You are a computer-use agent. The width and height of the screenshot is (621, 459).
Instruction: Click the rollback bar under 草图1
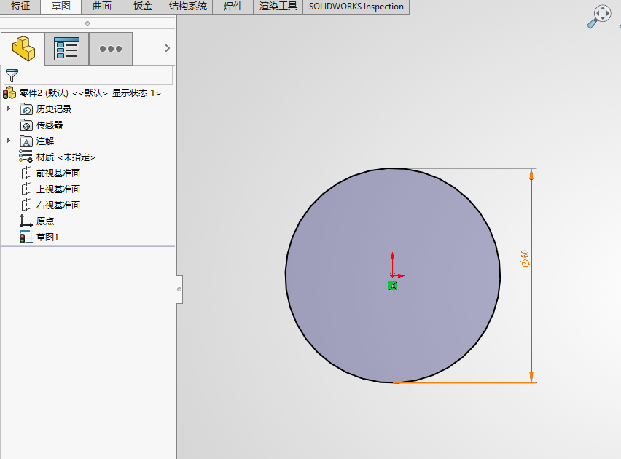[87, 246]
